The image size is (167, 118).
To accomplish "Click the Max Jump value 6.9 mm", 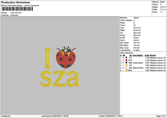I will point(136,48).
